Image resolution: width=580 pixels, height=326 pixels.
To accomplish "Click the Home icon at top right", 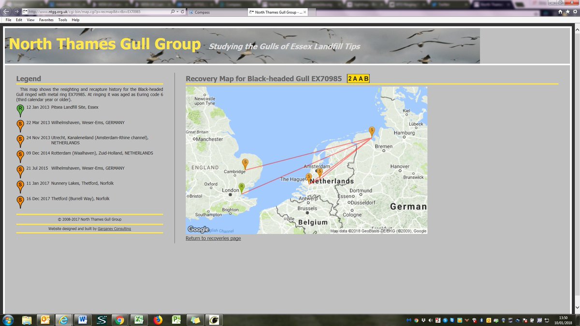I will [x=560, y=12].
